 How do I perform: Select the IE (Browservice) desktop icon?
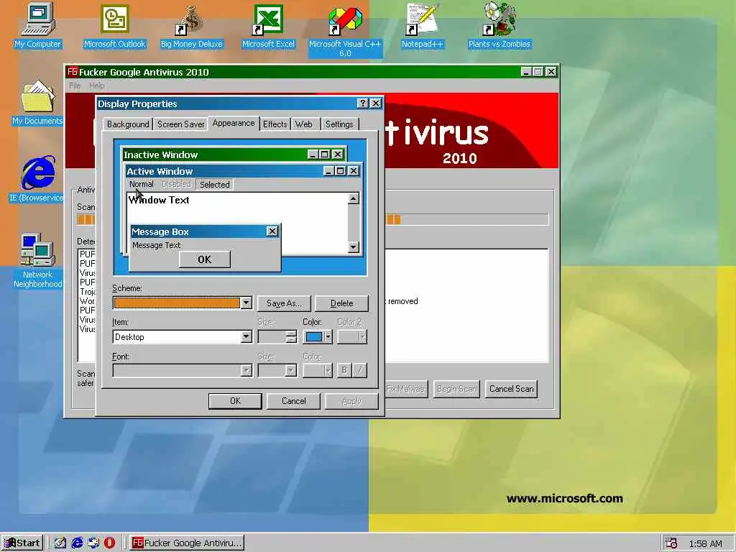point(37,180)
